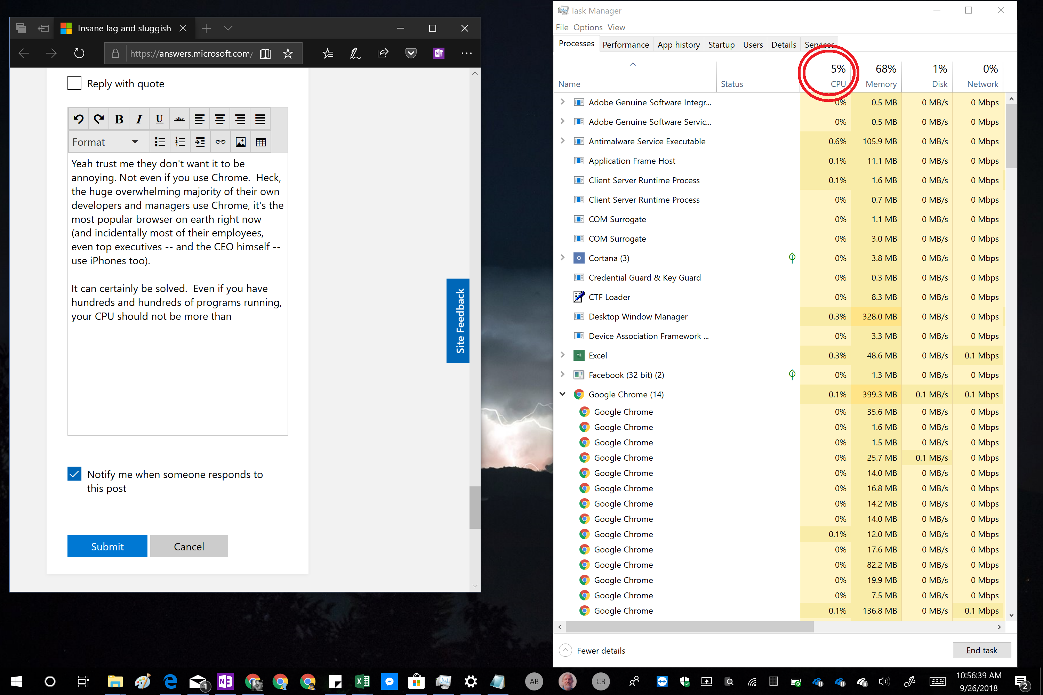
Task: Apply strikethrough in the reply editor
Action: 179,119
